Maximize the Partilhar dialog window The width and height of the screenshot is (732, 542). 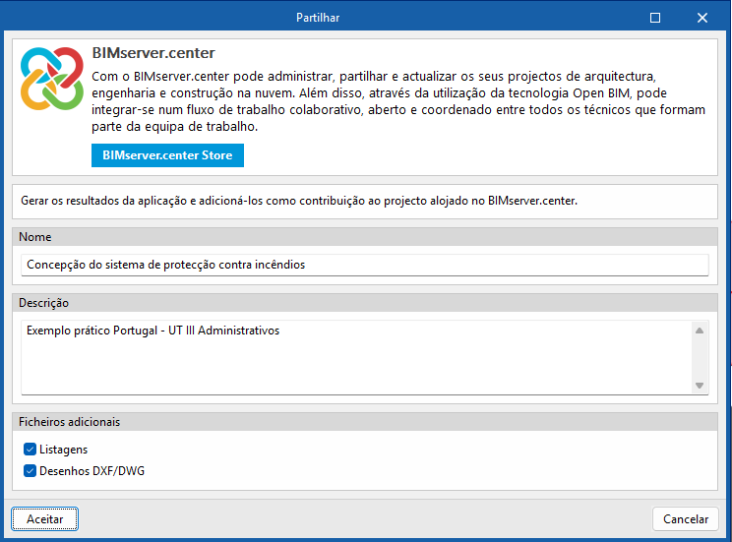tap(655, 18)
